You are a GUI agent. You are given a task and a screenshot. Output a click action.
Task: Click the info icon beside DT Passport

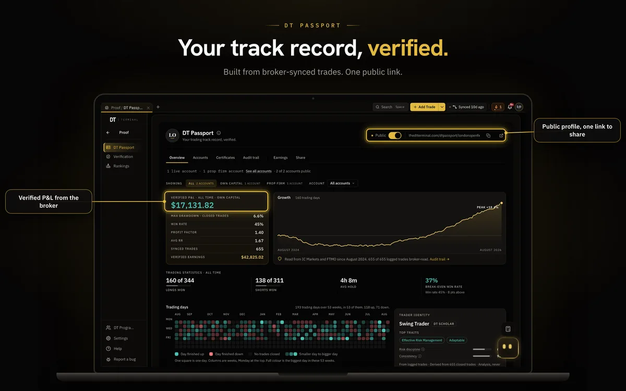pos(219,133)
